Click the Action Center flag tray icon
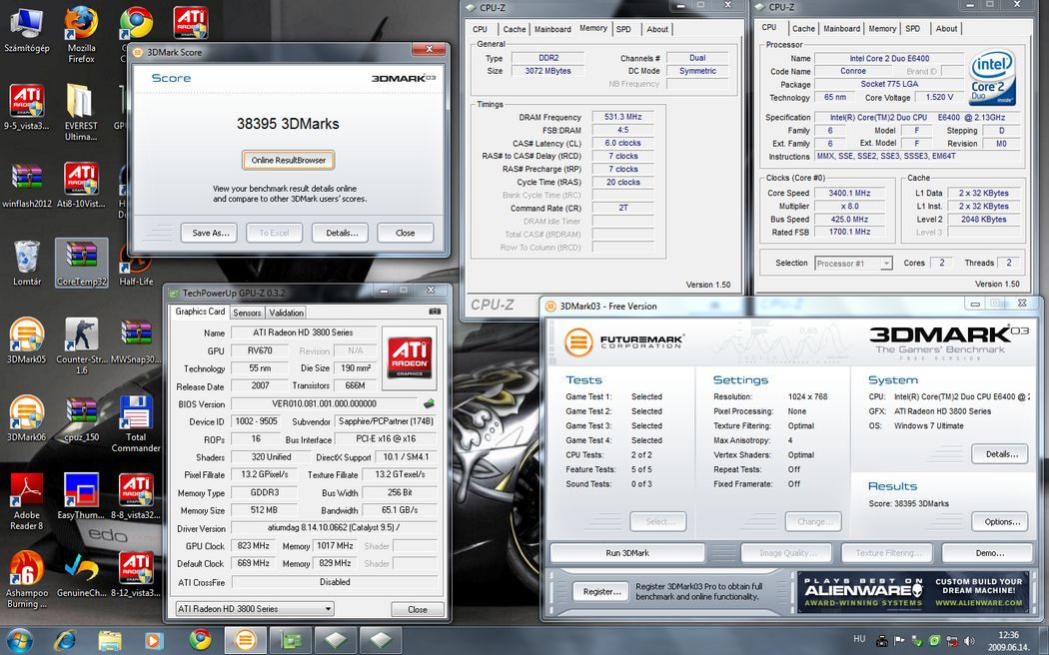This screenshot has height=655, width=1049. pos(899,640)
